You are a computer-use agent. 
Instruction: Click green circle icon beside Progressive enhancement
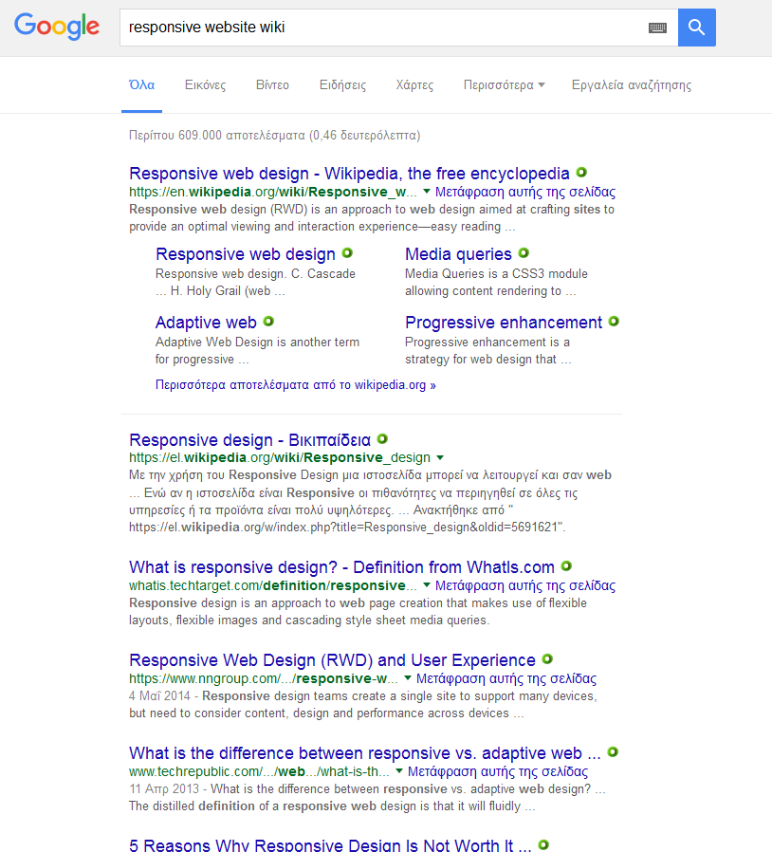tap(614, 321)
